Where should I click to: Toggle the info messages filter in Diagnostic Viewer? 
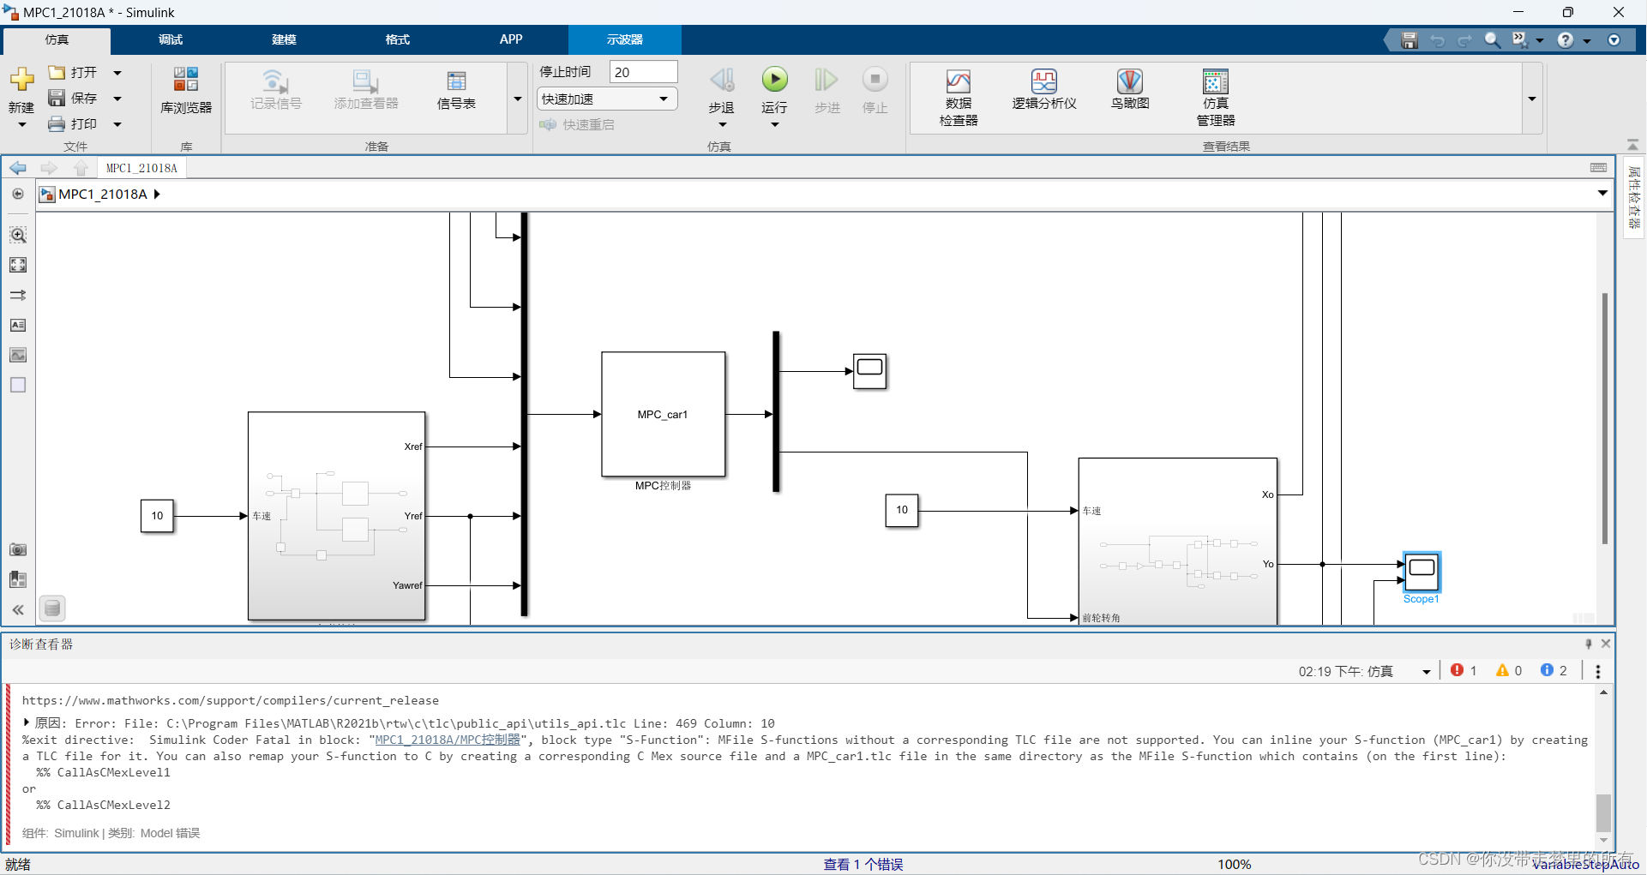[x=1554, y=670]
